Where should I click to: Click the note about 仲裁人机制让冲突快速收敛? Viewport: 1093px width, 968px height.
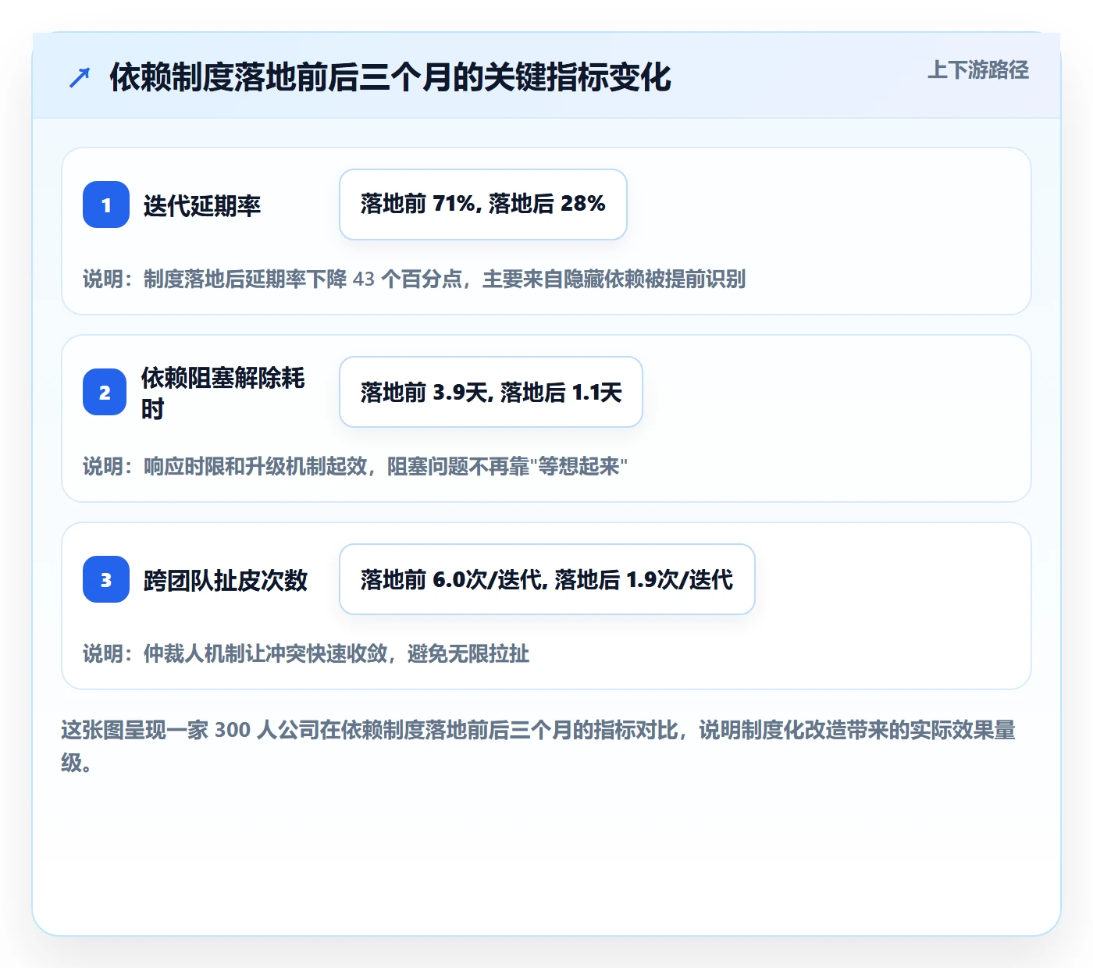coord(306,653)
